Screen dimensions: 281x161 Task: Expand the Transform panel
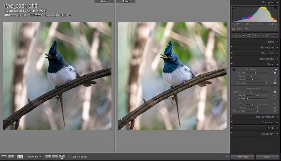pos(277,122)
